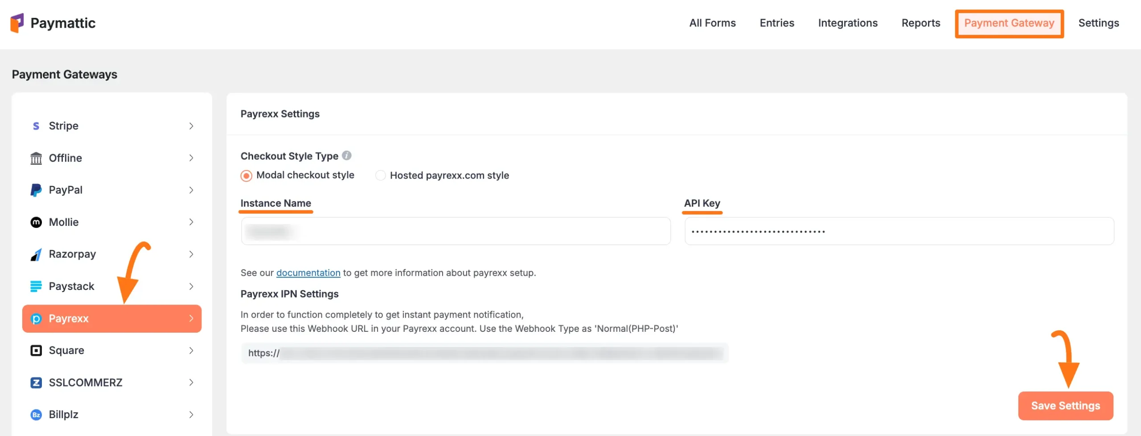The image size is (1141, 436).
Task: Open the Paymattic home logo
Action: (53, 23)
